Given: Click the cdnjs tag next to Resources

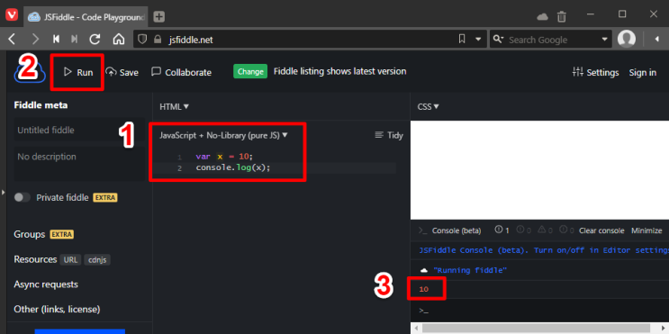Looking at the screenshot, I should click(x=97, y=260).
